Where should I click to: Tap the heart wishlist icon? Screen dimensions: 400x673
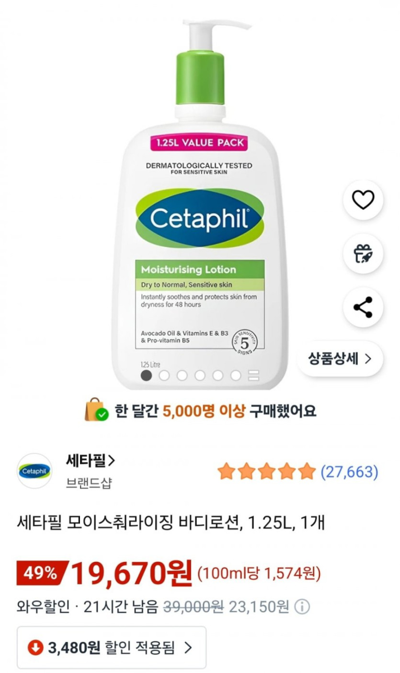point(363,200)
